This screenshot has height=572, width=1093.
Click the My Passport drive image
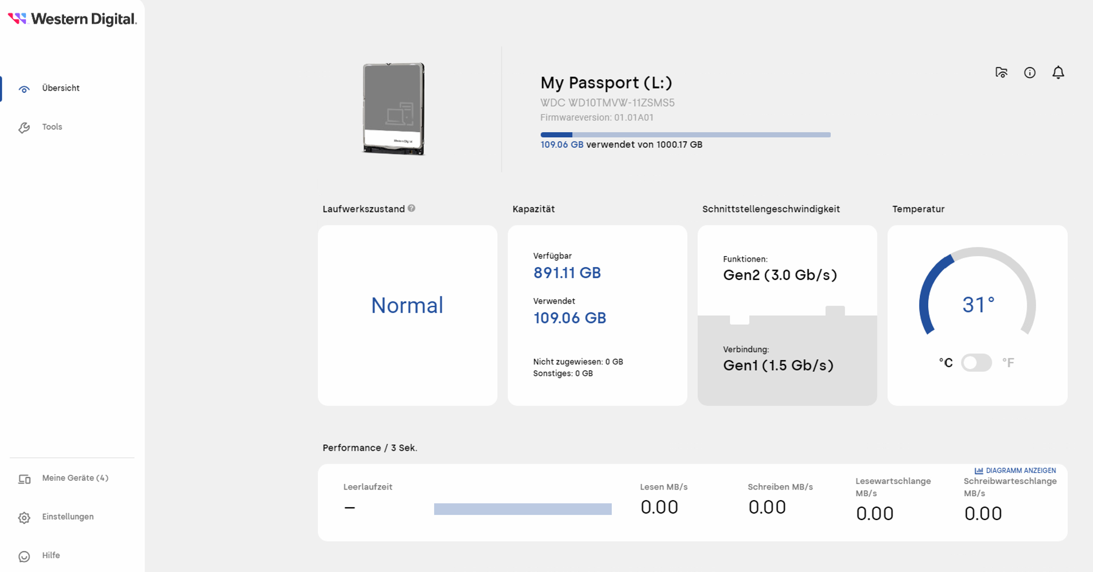(x=394, y=109)
